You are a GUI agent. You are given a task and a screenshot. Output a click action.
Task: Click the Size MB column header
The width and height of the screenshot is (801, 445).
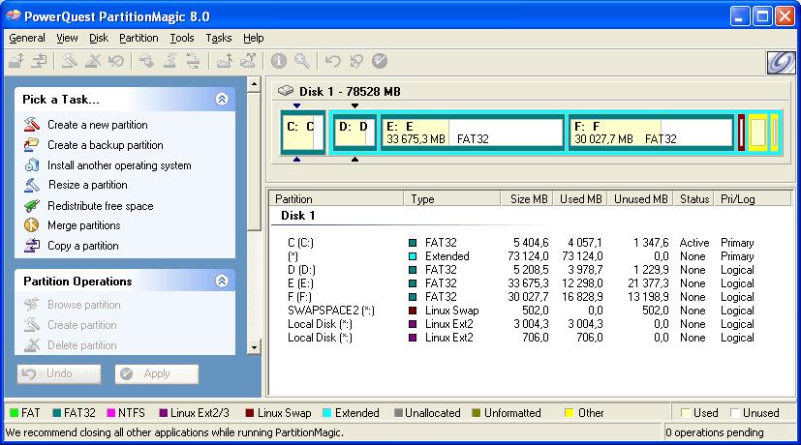click(x=527, y=199)
